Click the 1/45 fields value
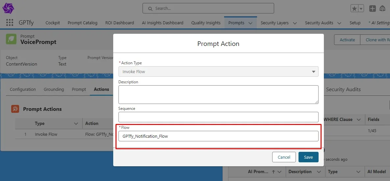The width and height of the screenshot is (390, 181). tap(372, 131)
